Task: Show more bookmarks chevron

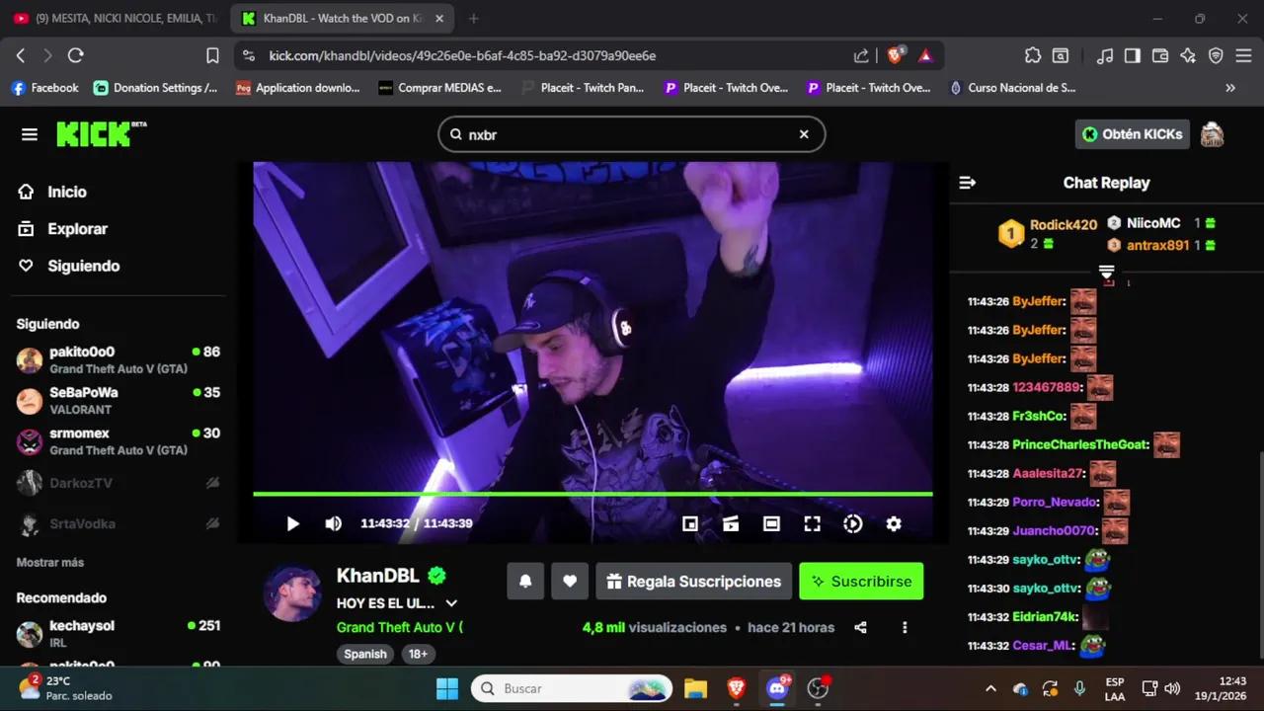Action: [x=1229, y=88]
